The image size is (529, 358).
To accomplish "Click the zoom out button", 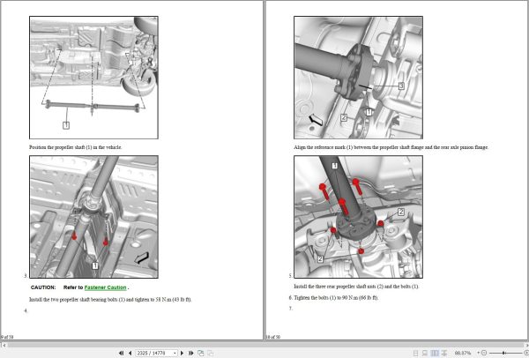I will pyautogui.click(x=484, y=353).
